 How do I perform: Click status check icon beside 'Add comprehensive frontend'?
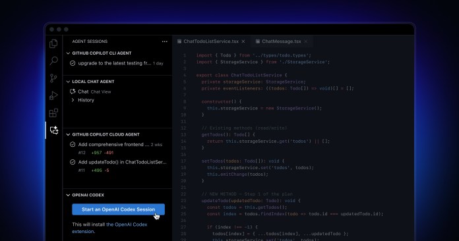coord(73,144)
